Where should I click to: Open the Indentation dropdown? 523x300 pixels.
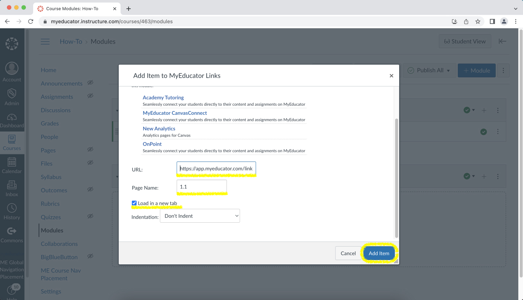coord(200,216)
